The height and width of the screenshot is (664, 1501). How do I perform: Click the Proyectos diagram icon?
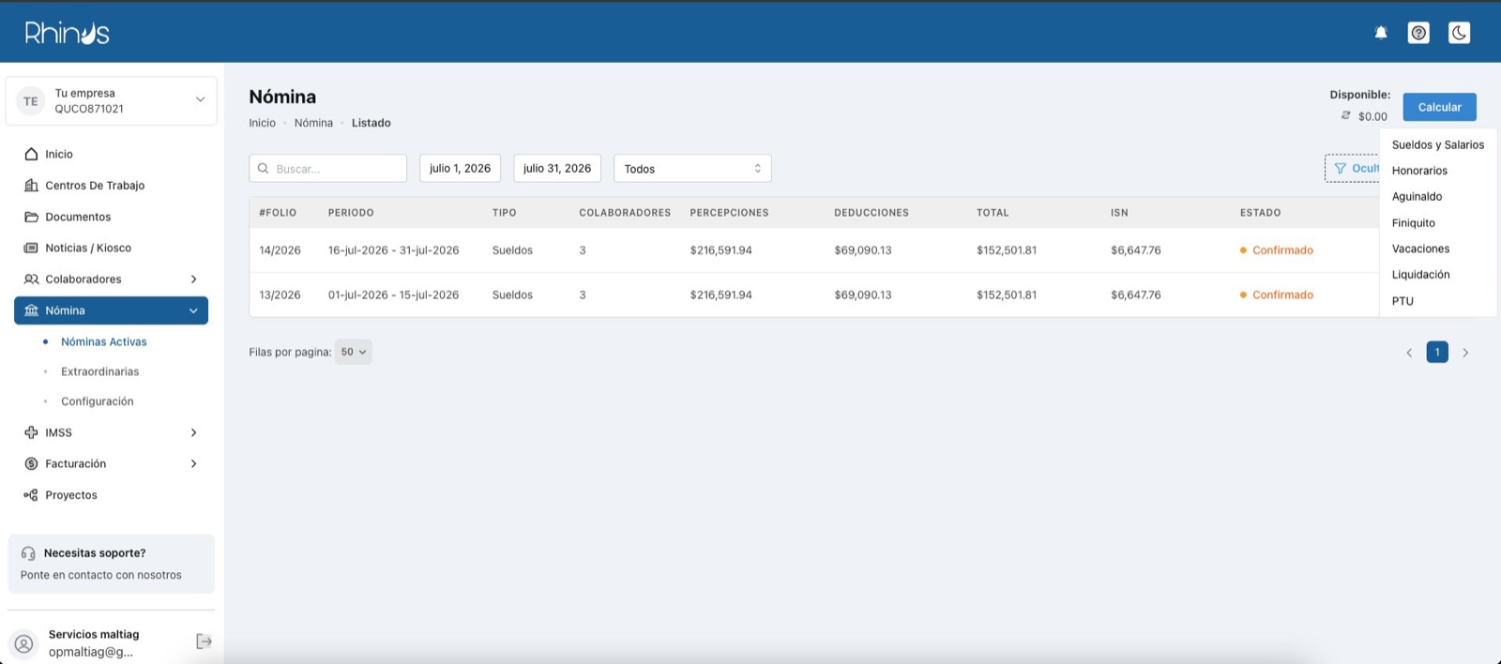pos(31,495)
